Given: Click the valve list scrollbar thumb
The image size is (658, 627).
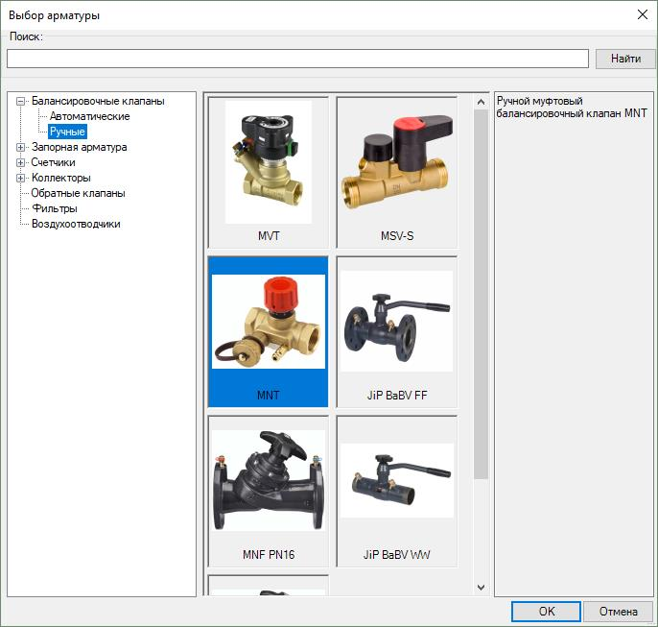Looking at the screenshot, I should (481, 294).
